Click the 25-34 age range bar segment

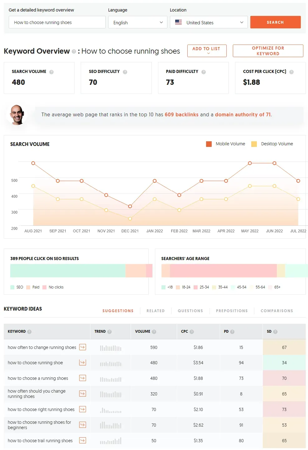[x=223, y=271]
